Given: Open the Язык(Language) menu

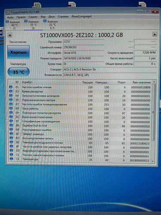Looking at the screenshot, I should coord(82,16).
